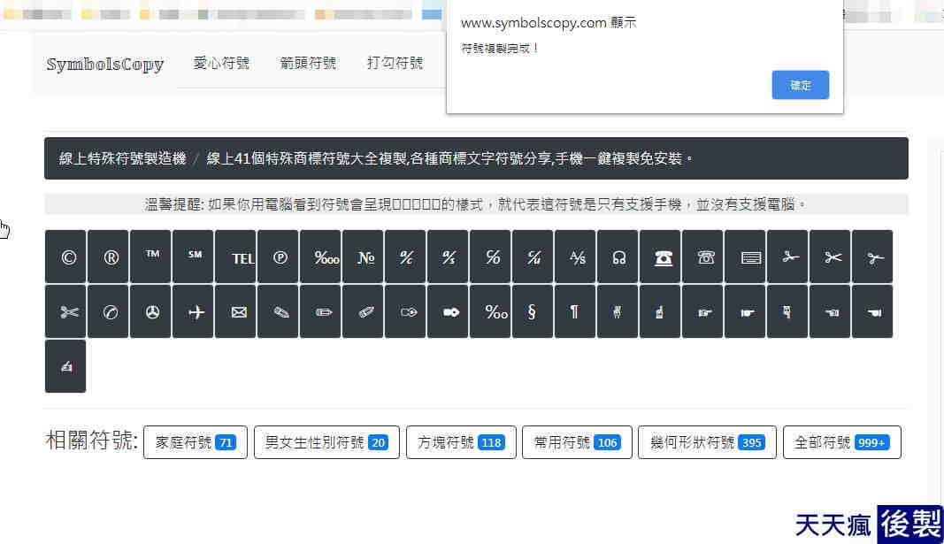Open the 打勾符號 navigation menu item
The image size is (944, 544).
(x=395, y=63)
